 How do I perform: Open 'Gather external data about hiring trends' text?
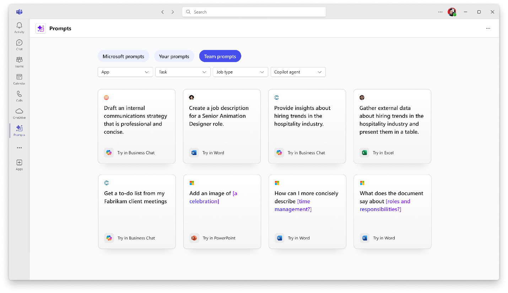(391, 120)
